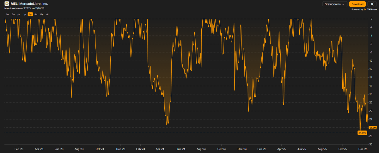The image size is (379, 153).
Task: Click the Oct '23 axis label
Action: [100, 150]
